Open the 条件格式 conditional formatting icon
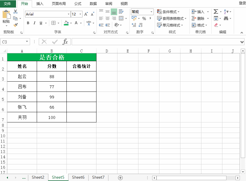Screen dimensions: 246x181 pyautogui.click(x=166, y=12)
